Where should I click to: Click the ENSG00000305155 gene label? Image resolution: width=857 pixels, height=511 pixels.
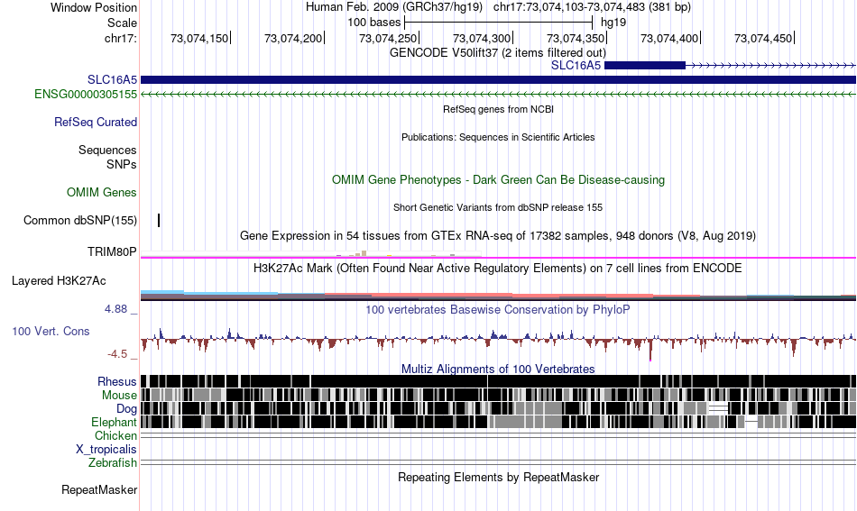(86, 94)
